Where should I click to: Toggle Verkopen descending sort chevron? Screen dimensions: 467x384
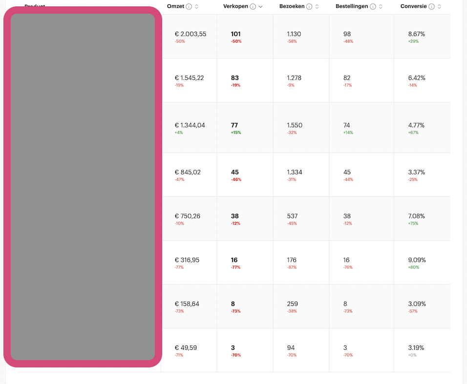260,6
